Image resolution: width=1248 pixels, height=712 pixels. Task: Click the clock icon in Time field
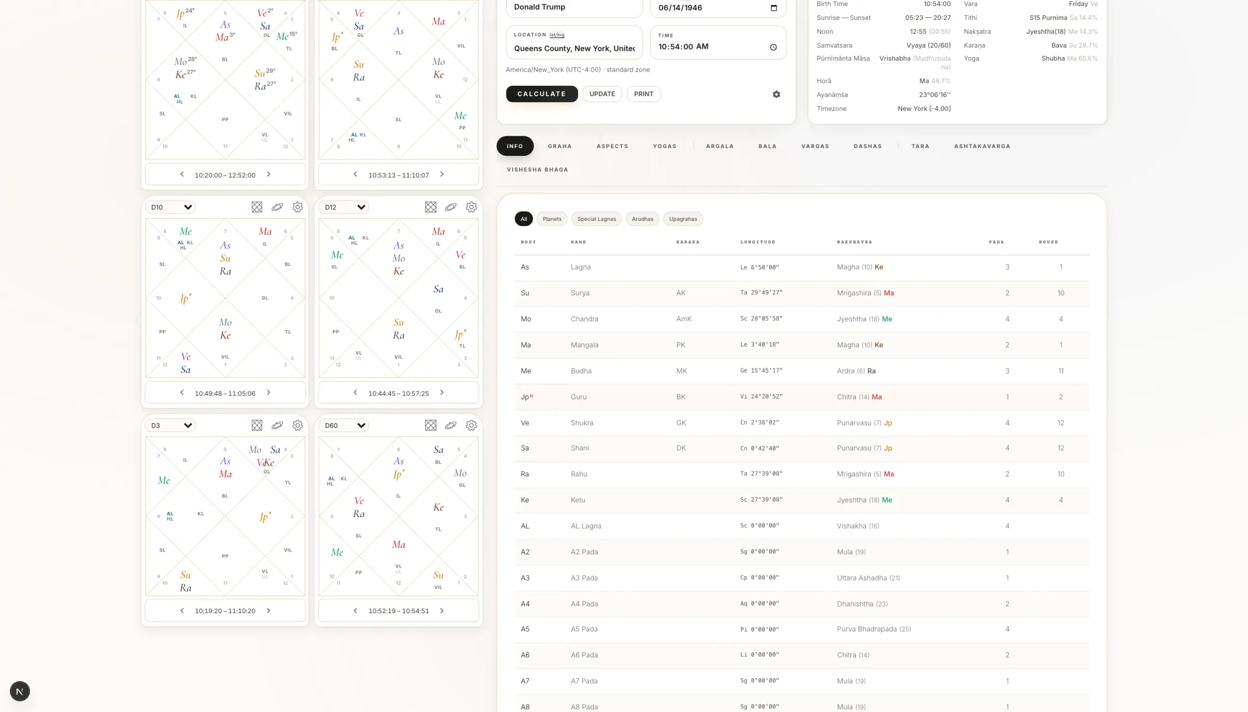(773, 47)
